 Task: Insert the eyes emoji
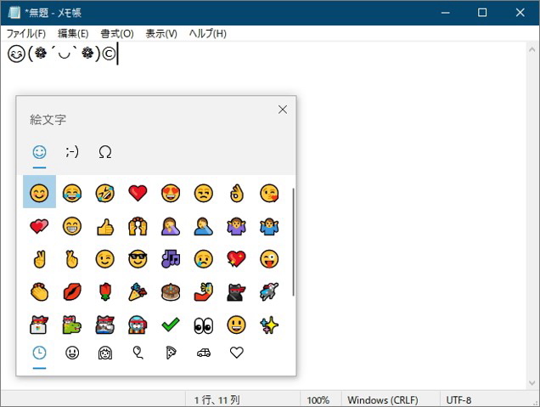point(204,325)
